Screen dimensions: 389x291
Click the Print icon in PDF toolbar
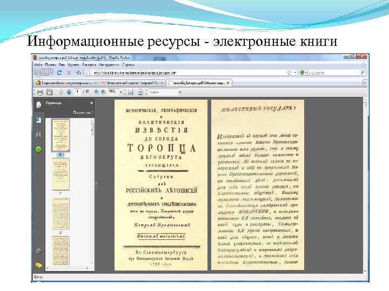click(x=40, y=92)
